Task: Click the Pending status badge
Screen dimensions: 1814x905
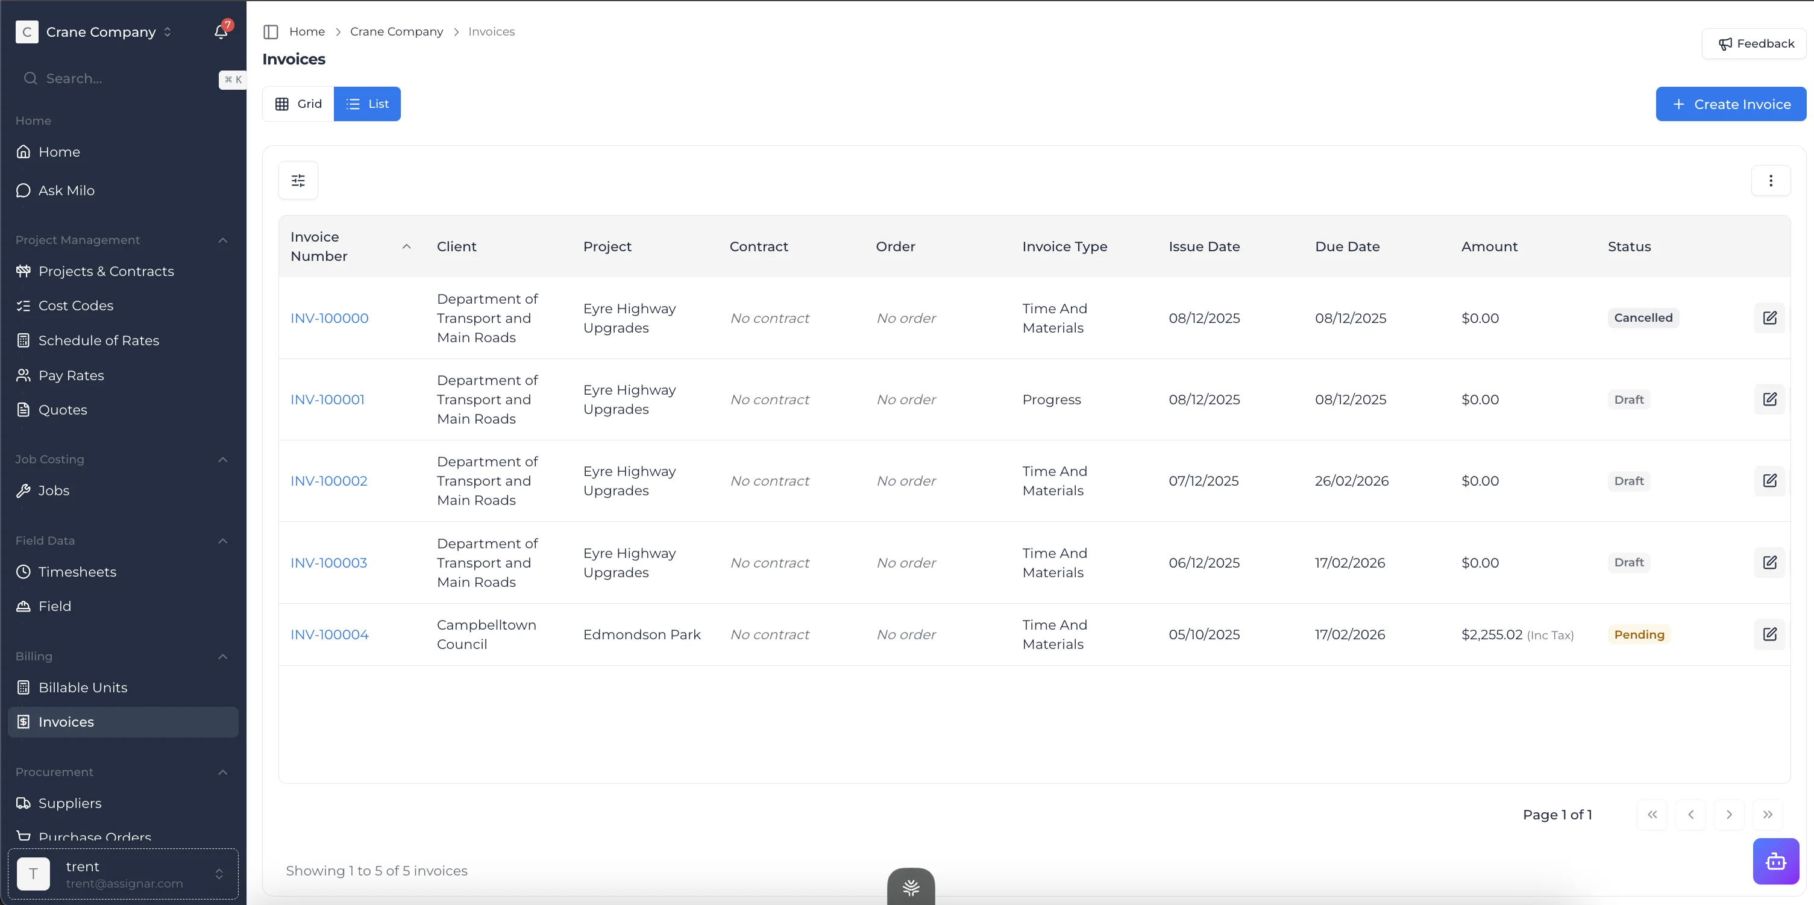Action: click(x=1639, y=634)
